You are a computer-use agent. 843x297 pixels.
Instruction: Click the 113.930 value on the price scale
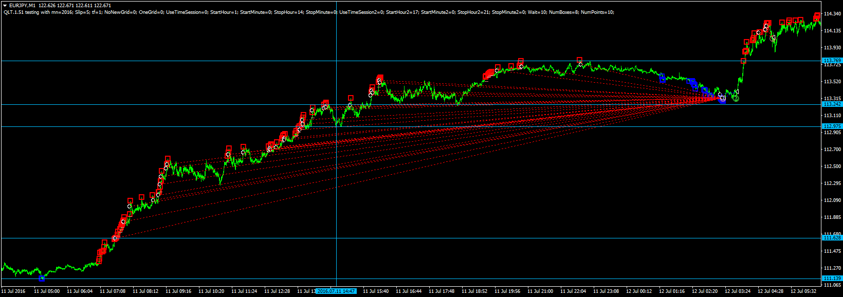click(832, 48)
